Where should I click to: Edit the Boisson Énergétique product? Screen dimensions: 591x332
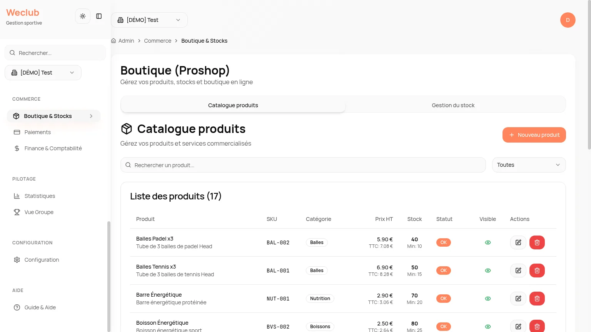click(x=518, y=326)
